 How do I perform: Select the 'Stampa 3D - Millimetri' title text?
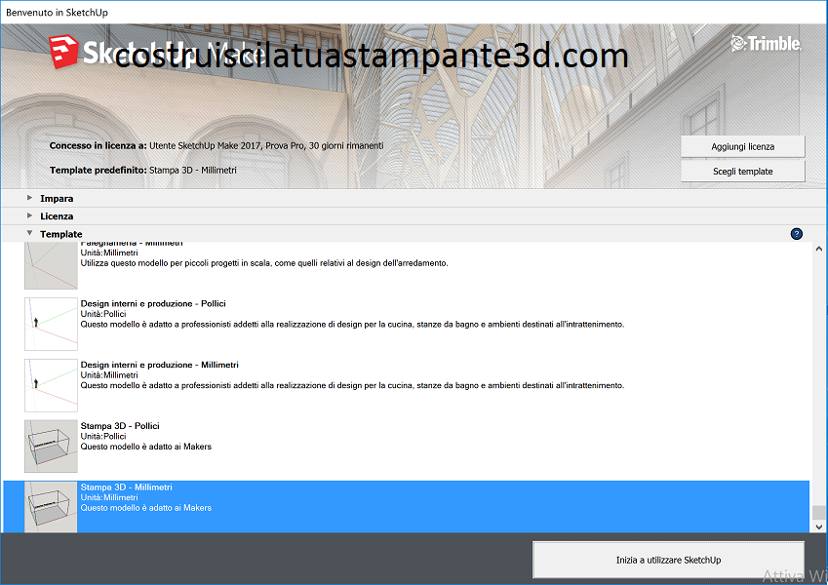pos(126,487)
